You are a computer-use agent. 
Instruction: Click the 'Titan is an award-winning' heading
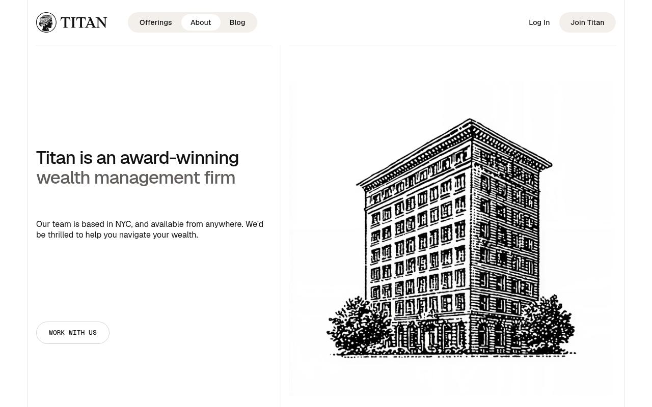click(x=138, y=158)
